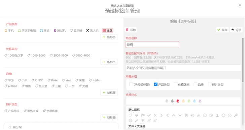Choose the key icon for tag style

point(236,115)
